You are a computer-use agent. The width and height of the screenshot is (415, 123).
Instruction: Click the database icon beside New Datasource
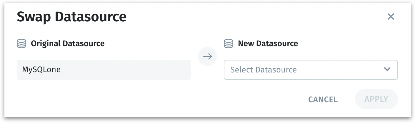point(229,44)
